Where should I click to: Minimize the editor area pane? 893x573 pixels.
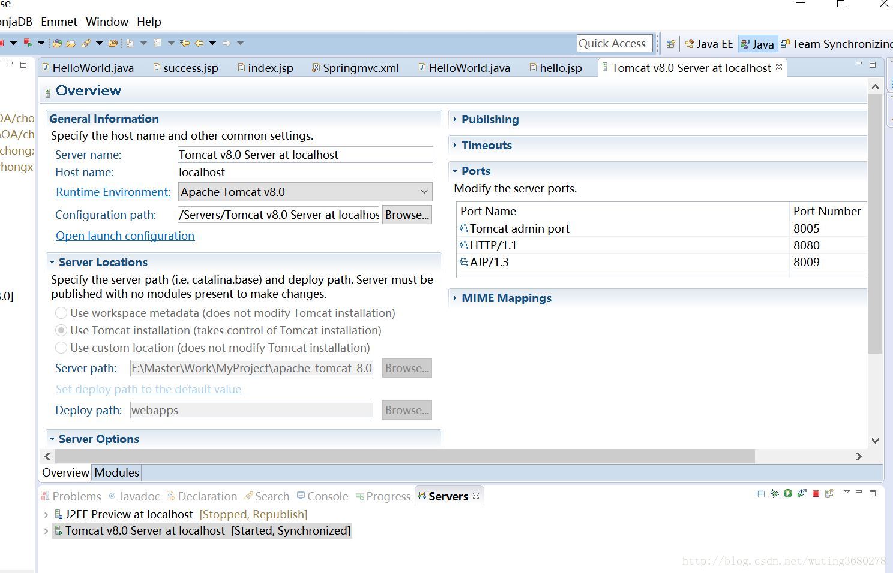tap(859, 64)
